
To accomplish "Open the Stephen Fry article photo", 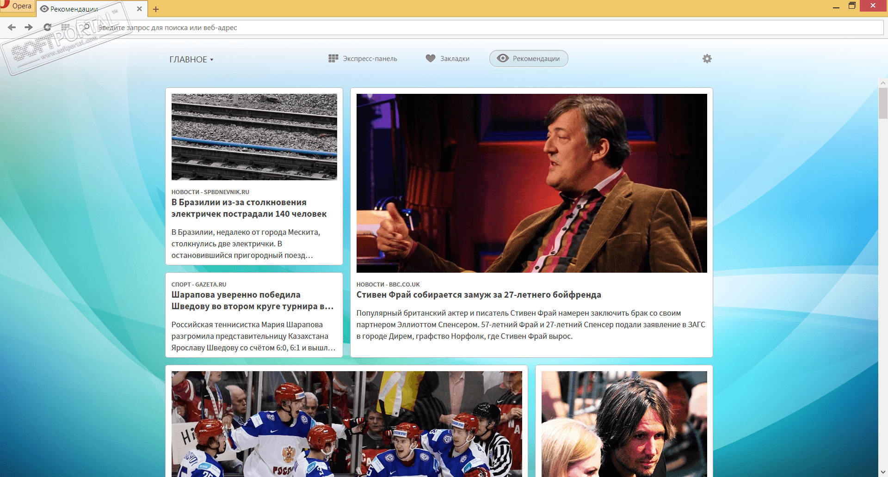I will point(532,183).
